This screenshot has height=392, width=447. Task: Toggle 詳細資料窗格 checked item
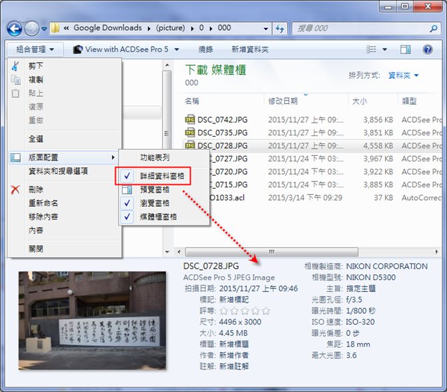click(x=164, y=176)
